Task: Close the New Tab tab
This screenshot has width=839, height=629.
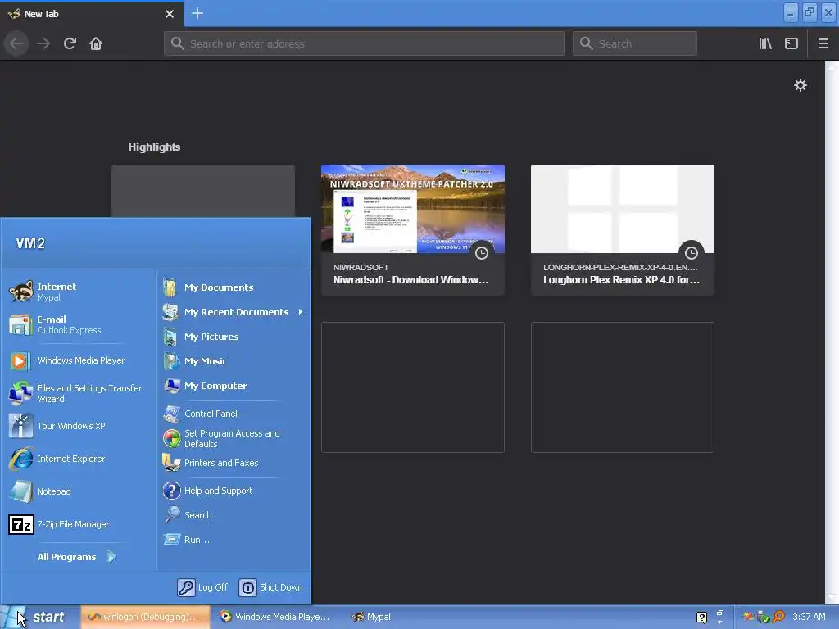Action: 170,14
